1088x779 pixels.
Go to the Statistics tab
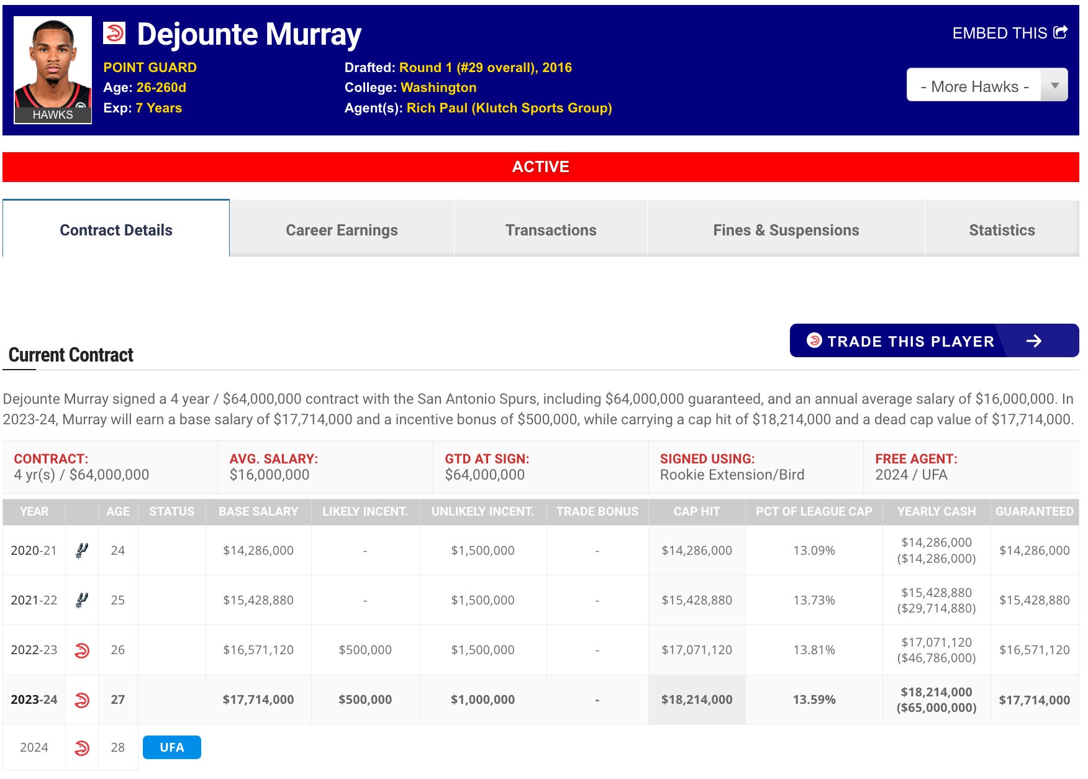(x=1002, y=230)
